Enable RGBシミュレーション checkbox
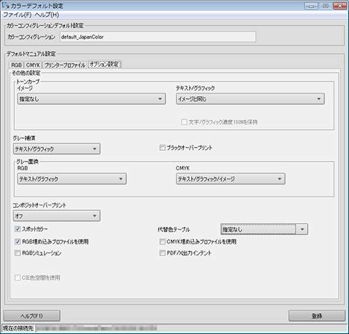 pyautogui.click(x=18, y=253)
